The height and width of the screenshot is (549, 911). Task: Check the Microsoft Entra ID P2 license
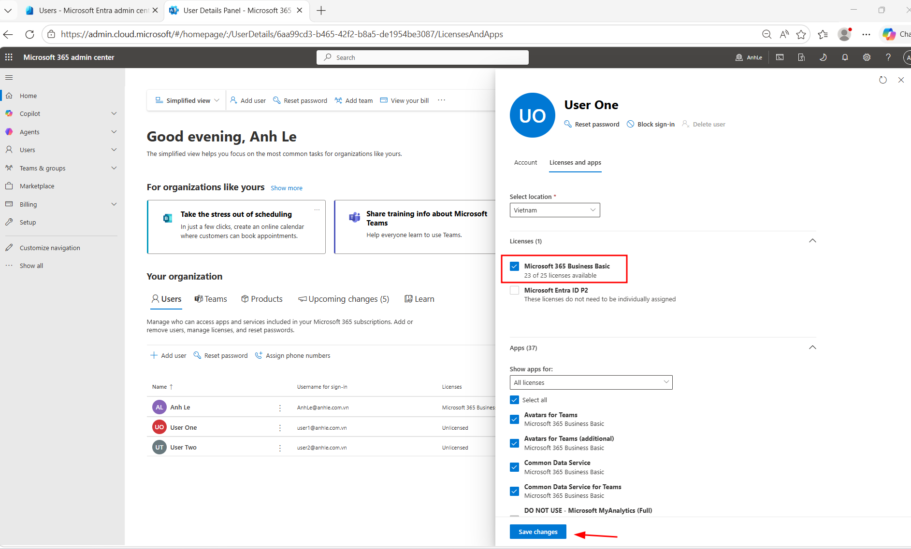(515, 290)
